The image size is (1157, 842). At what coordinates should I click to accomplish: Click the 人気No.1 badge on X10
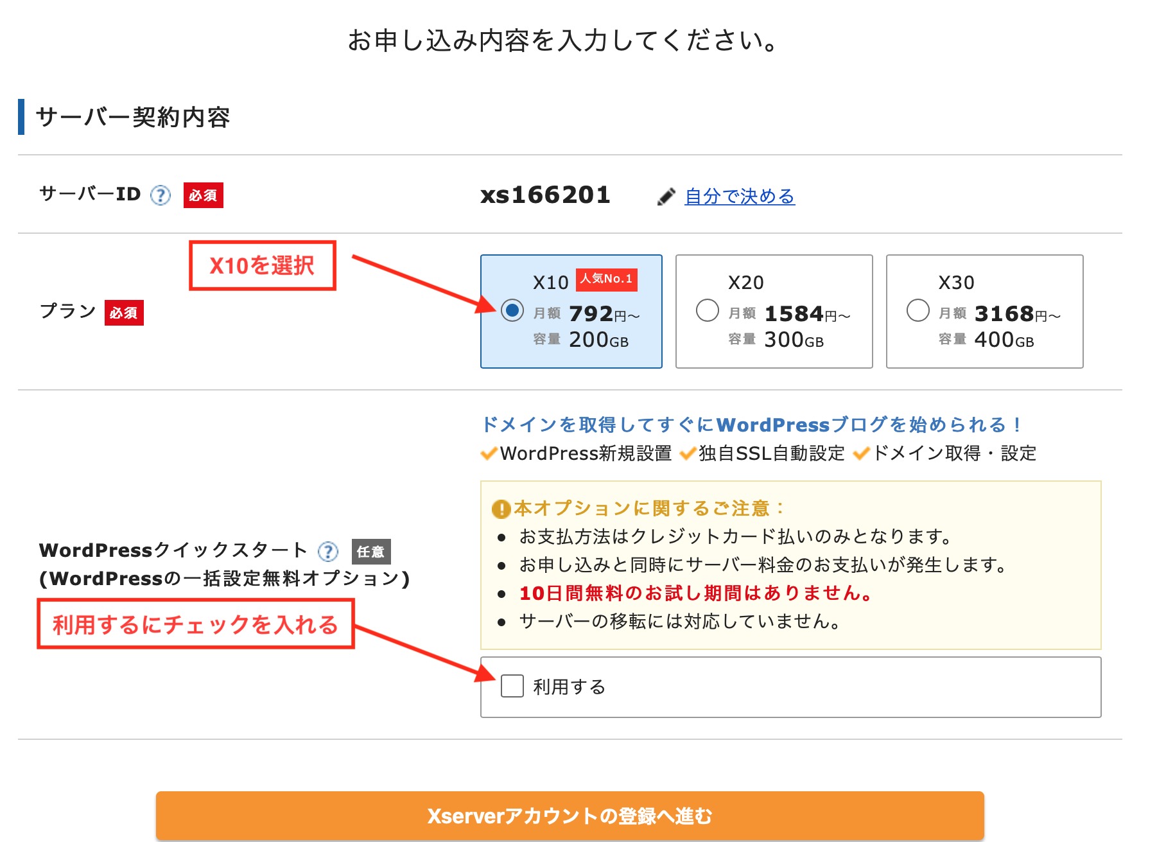607,279
